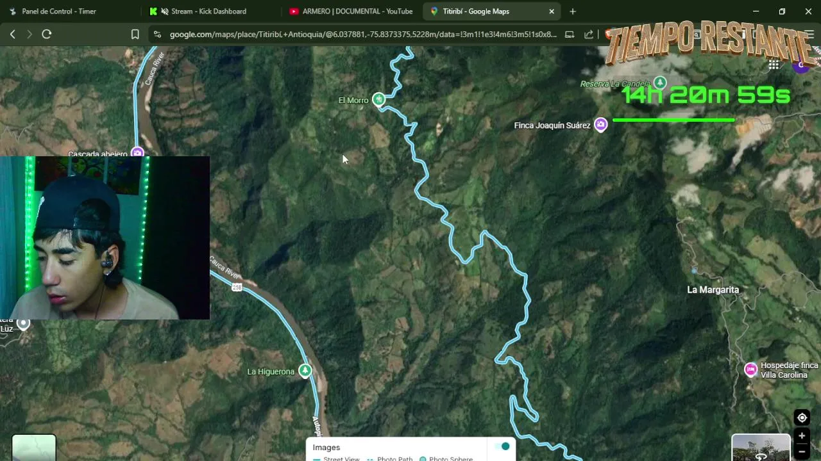The width and height of the screenshot is (821, 461).
Task: Click the address bar URL
Action: click(x=362, y=35)
